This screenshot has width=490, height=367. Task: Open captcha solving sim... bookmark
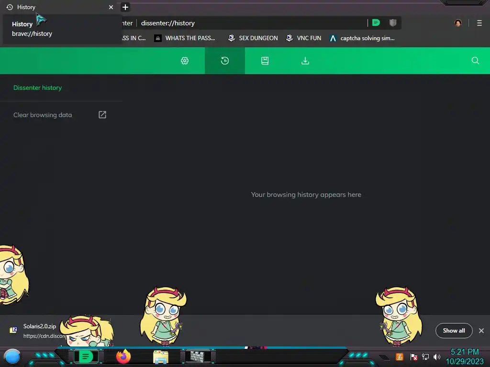tap(363, 38)
